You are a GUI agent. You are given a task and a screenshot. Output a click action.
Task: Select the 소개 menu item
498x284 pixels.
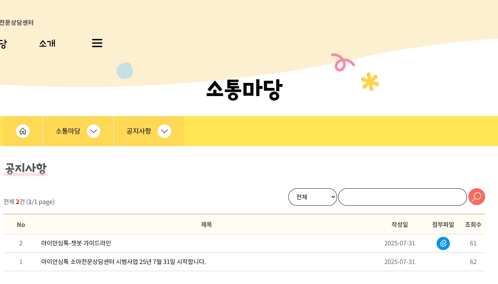[47, 43]
